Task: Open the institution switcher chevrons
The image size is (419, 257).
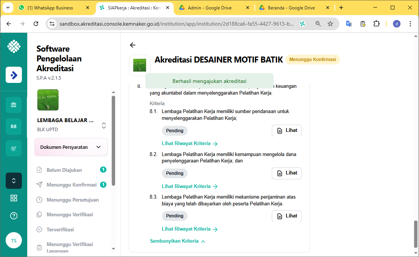Action: [x=104, y=125]
